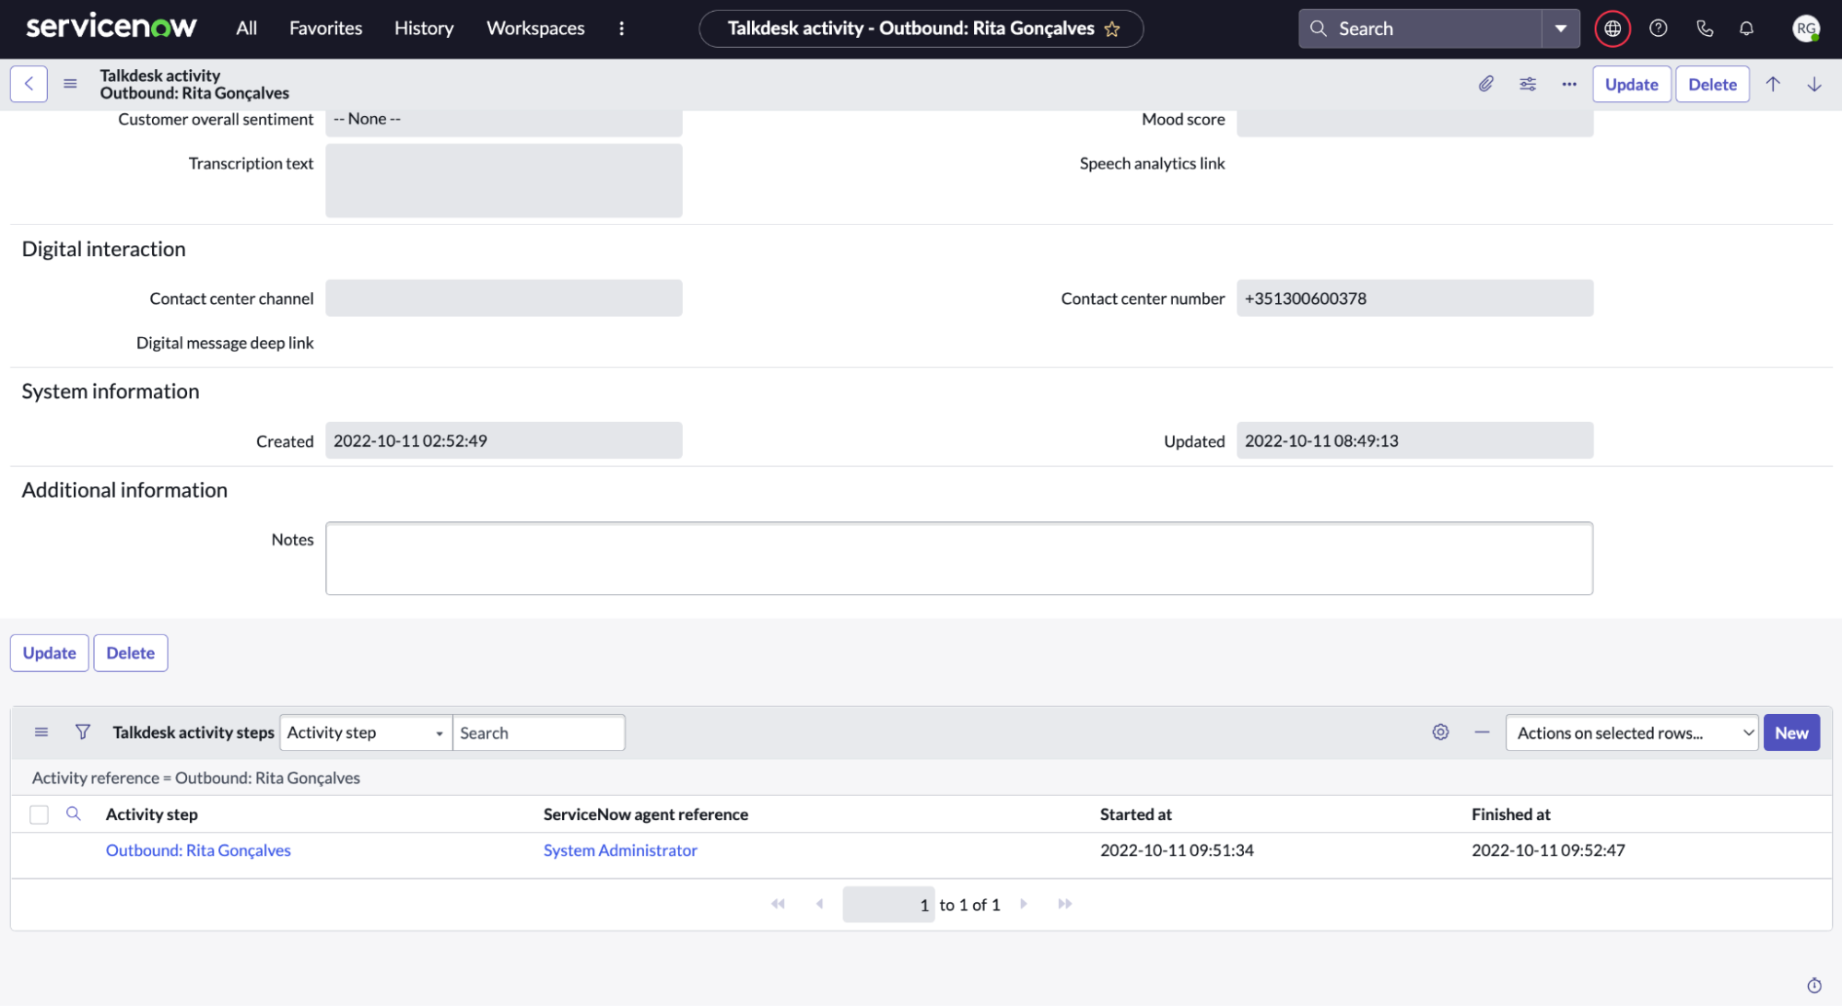The width and height of the screenshot is (1842, 1007).
Task: Show column search with magnifier icon
Action: 74,814
